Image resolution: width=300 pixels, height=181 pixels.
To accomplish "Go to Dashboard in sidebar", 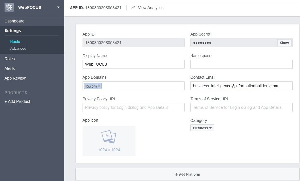I will click(15, 21).
